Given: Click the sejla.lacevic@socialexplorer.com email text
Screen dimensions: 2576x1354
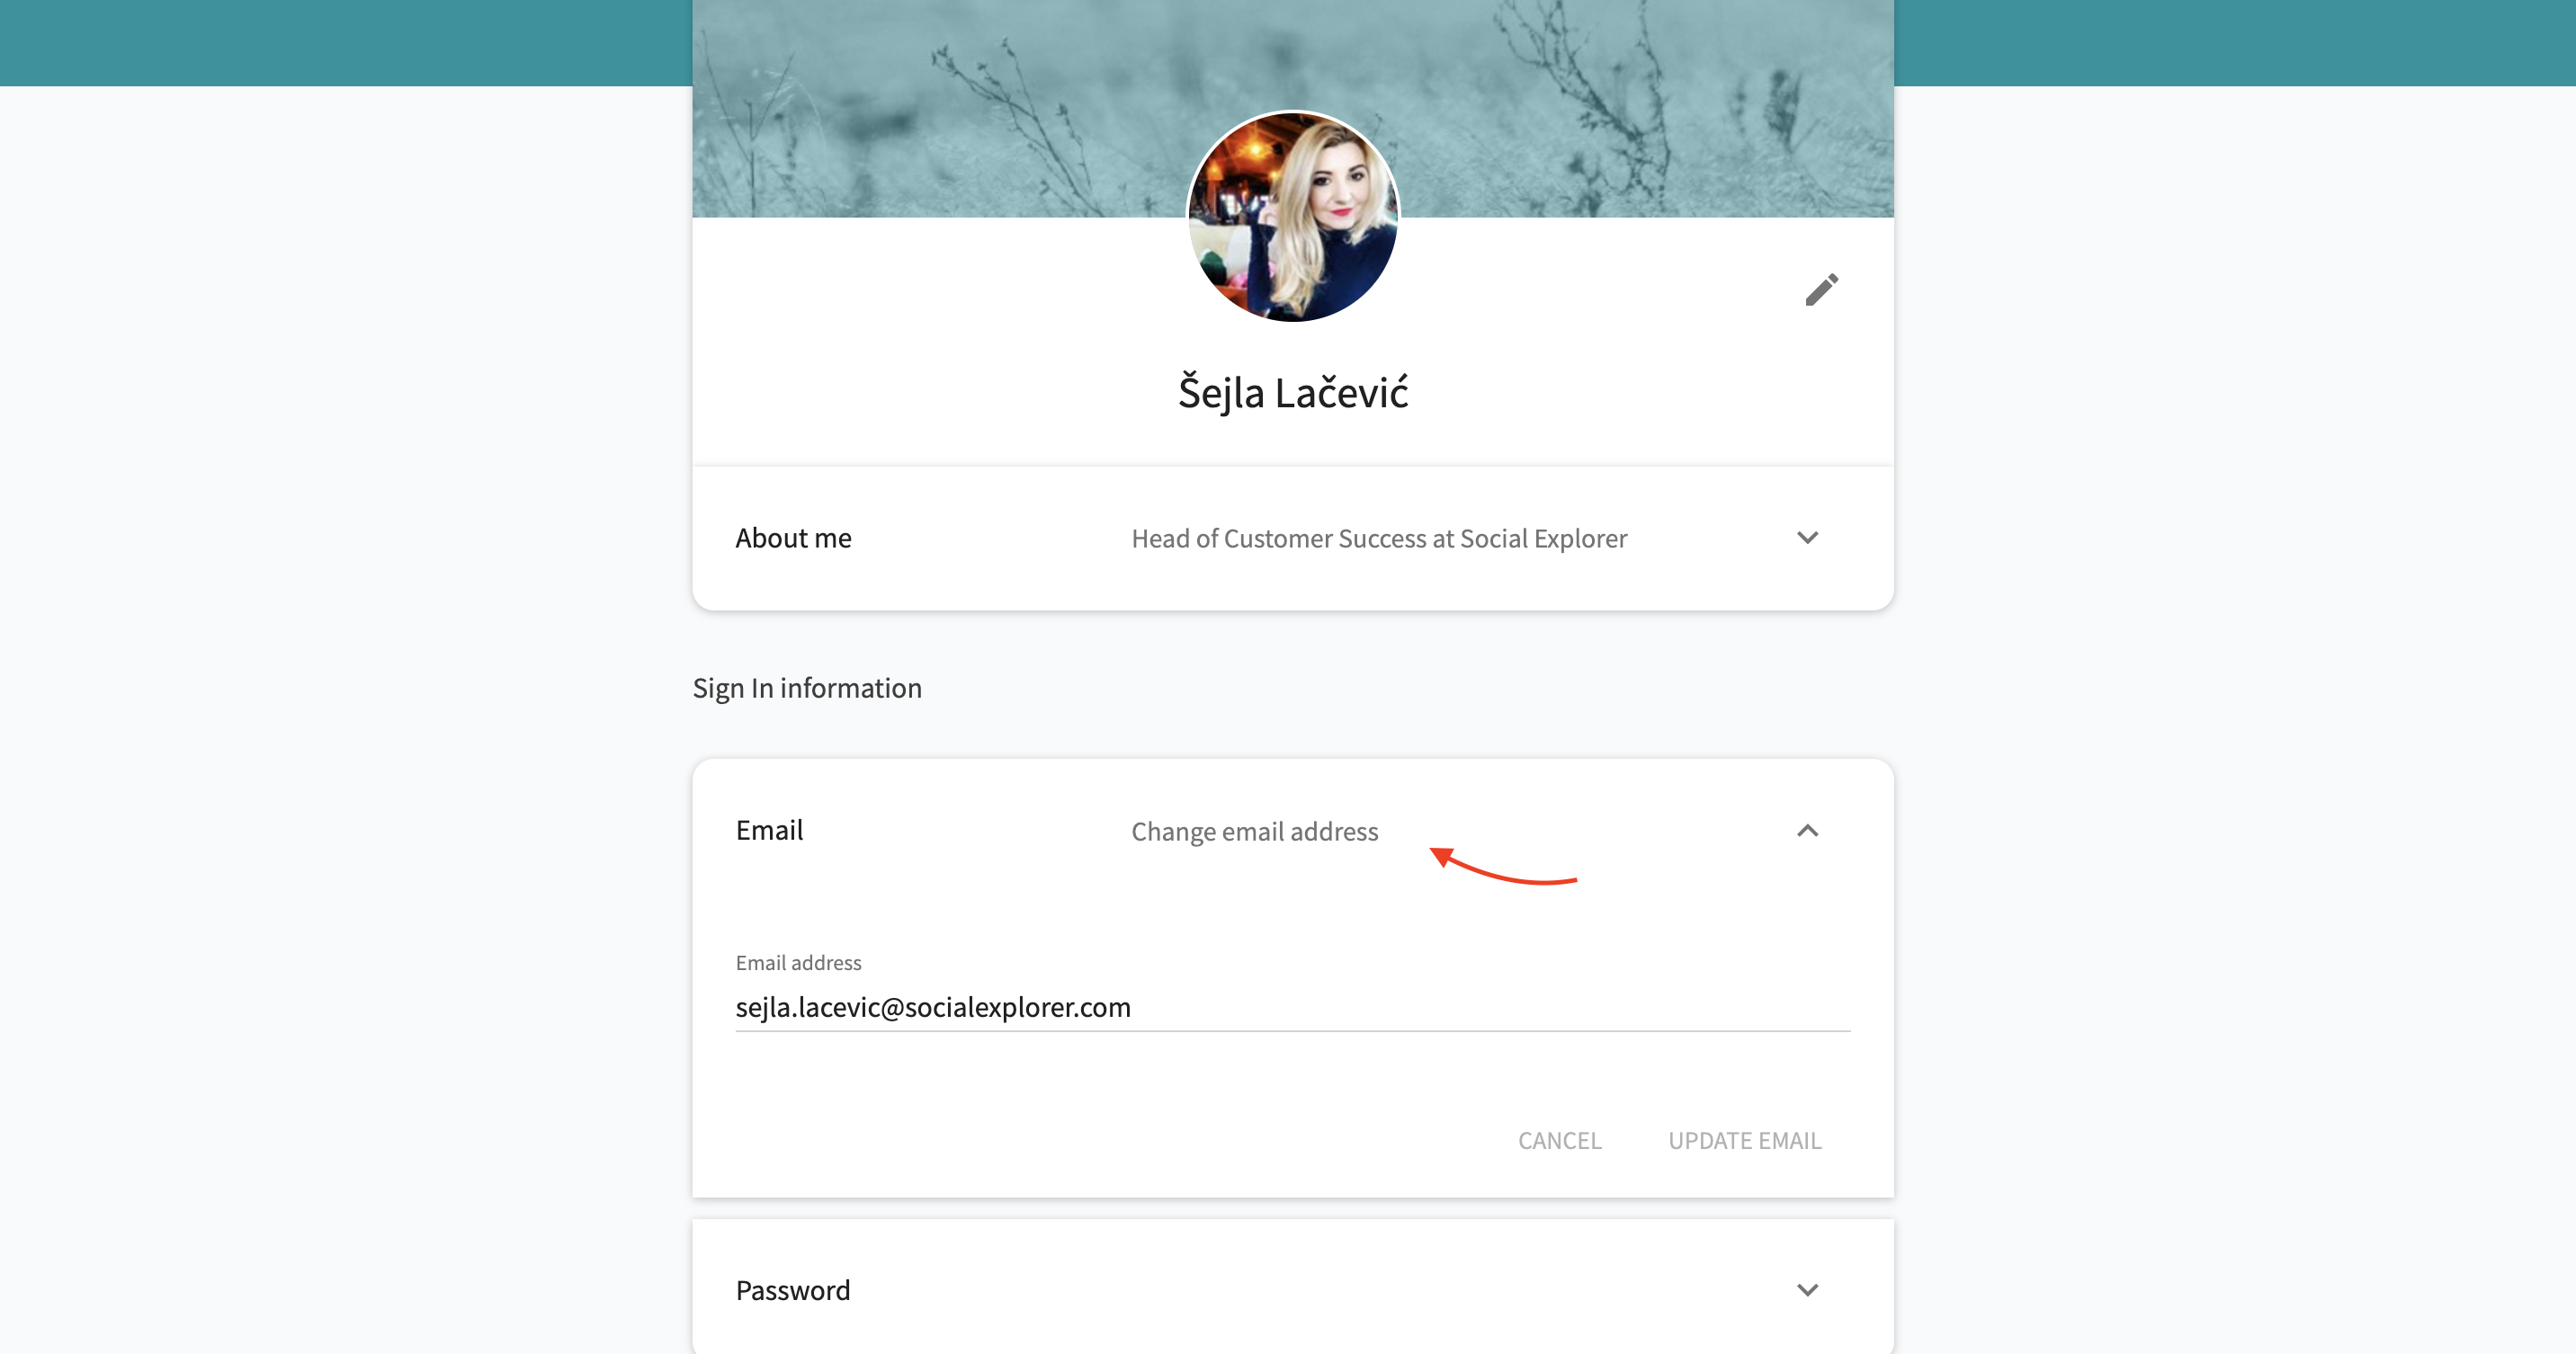Looking at the screenshot, I should coord(933,1007).
